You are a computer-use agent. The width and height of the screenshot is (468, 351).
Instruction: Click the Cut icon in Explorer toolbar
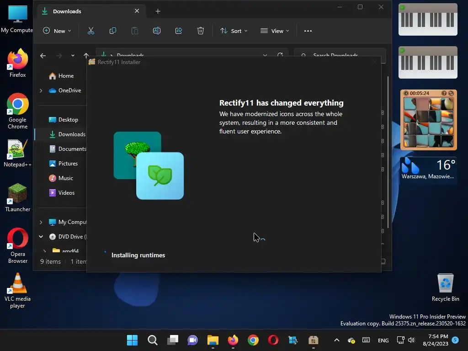tap(91, 31)
